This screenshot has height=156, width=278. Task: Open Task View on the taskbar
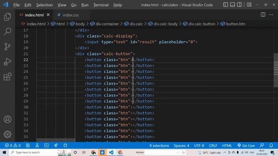point(84,152)
